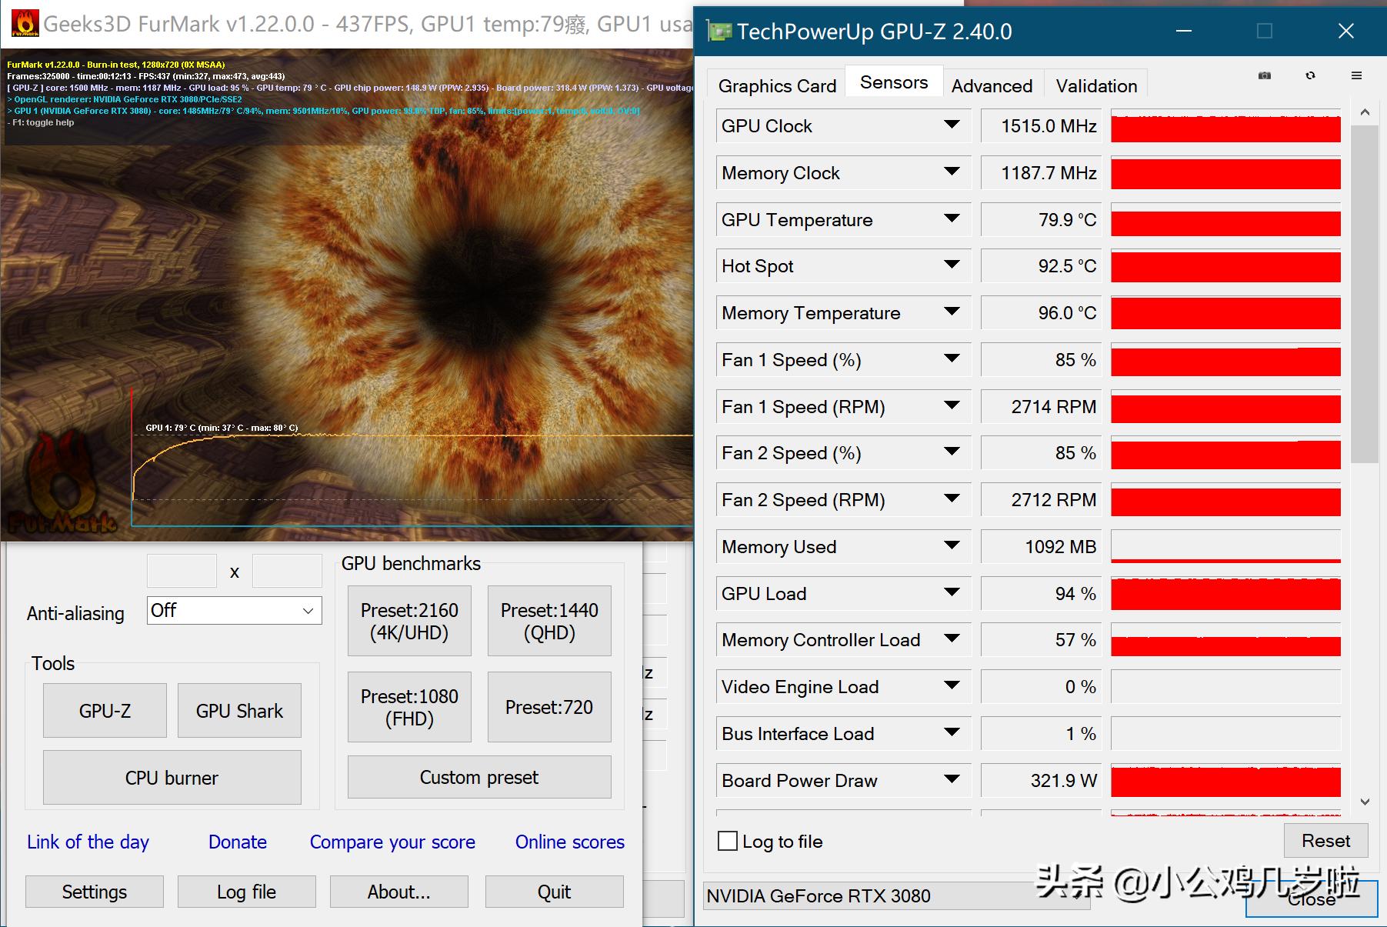Click the scrollbar down arrow in GPU-Z
The image size is (1387, 927).
1365,802
